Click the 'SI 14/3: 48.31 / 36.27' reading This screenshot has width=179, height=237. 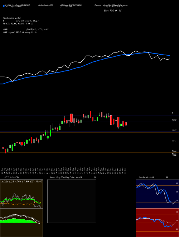pyautogui.click(x=28, y=21)
